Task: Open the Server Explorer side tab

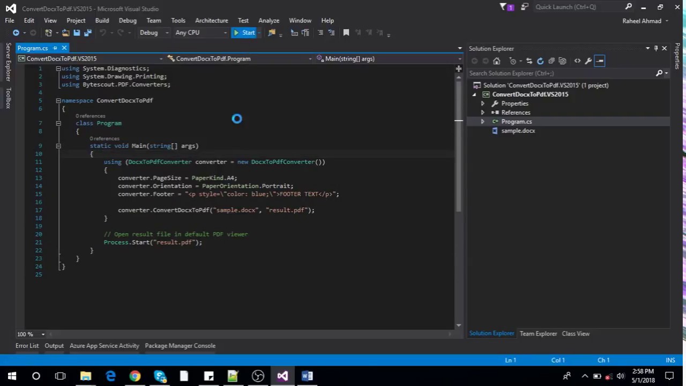Action: pos(8,62)
